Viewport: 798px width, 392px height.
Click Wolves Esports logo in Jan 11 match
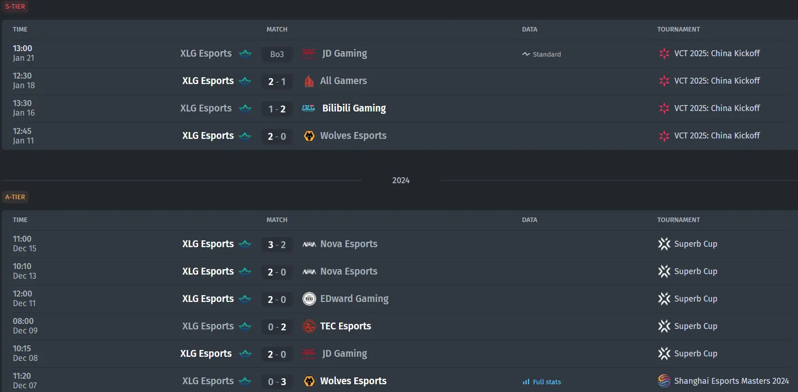(309, 136)
